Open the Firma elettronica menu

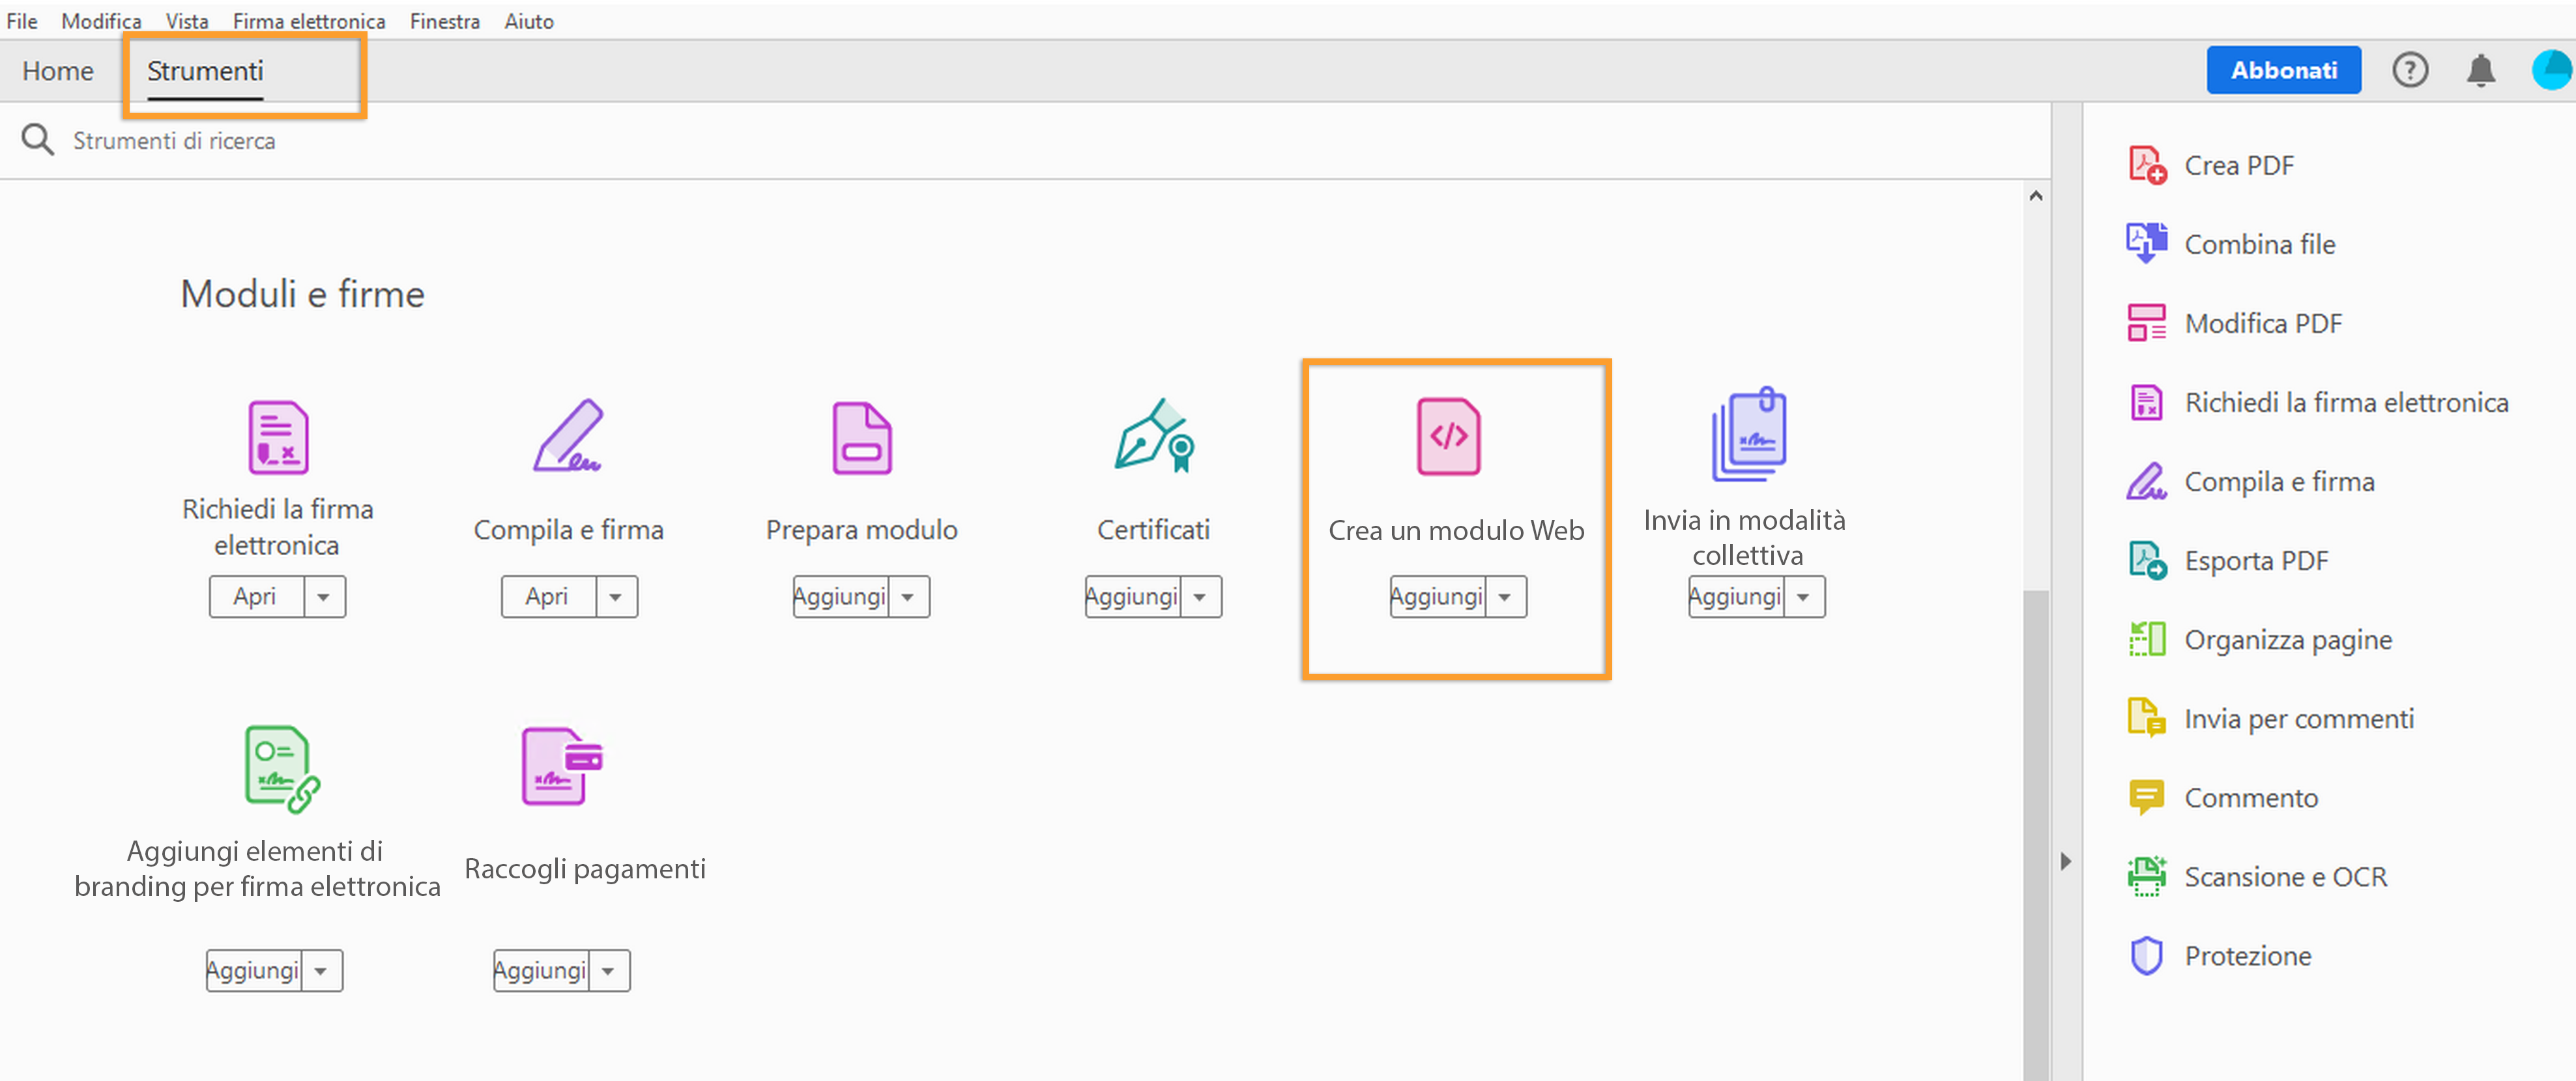308,20
